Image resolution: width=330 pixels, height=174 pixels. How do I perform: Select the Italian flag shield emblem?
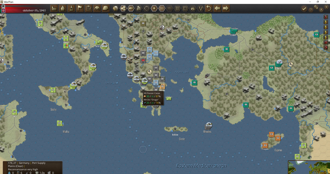click(3, 11)
